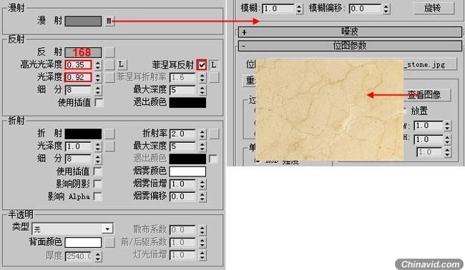Click the reflection 光泽度 0.92 spinner arrows

pyautogui.click(x=98, y=77)
